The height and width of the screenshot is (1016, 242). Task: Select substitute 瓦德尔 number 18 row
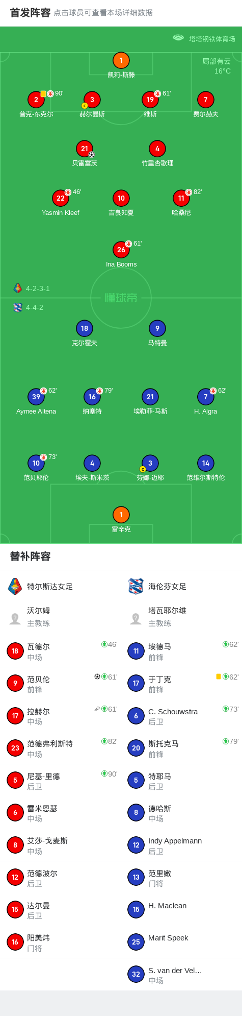pos(61,651)
